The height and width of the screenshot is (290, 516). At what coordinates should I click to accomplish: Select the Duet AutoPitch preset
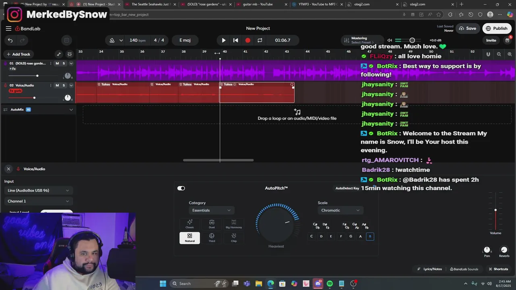212,224
